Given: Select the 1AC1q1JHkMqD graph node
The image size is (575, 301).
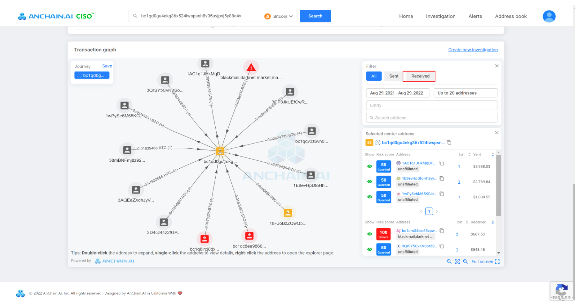Looking at the screenshot, I should coord(205,64).
